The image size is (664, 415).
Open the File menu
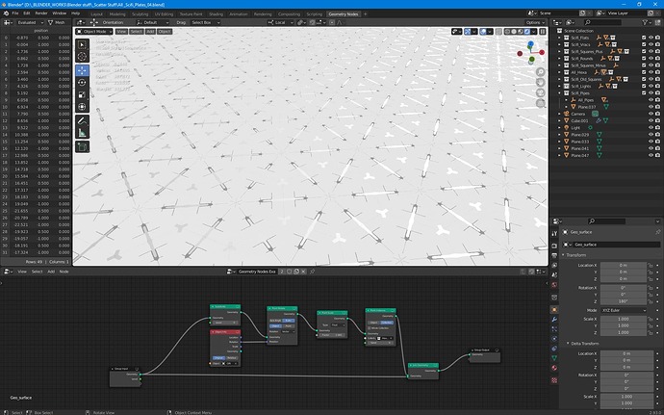15,13
